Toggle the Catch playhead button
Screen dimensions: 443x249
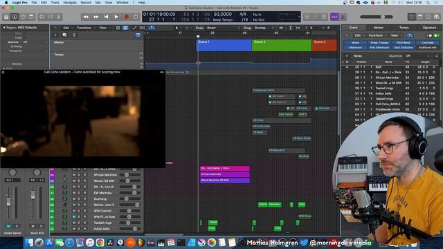152,28
